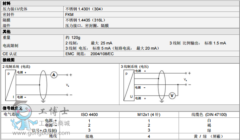The image size is (240, 140).
Task: Click the 线缆色 (DIN 47100) column header
Action: [209, 114]
